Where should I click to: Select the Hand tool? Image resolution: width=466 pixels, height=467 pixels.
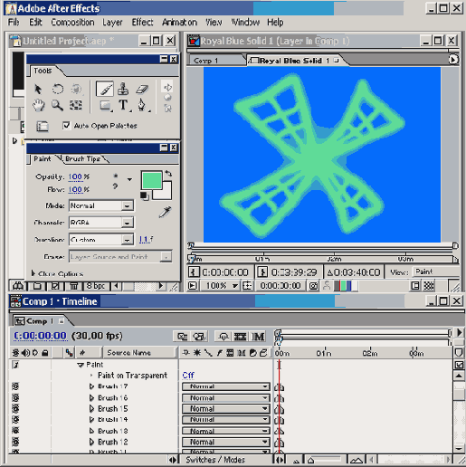pyautogui.click(x=39, y=105)
